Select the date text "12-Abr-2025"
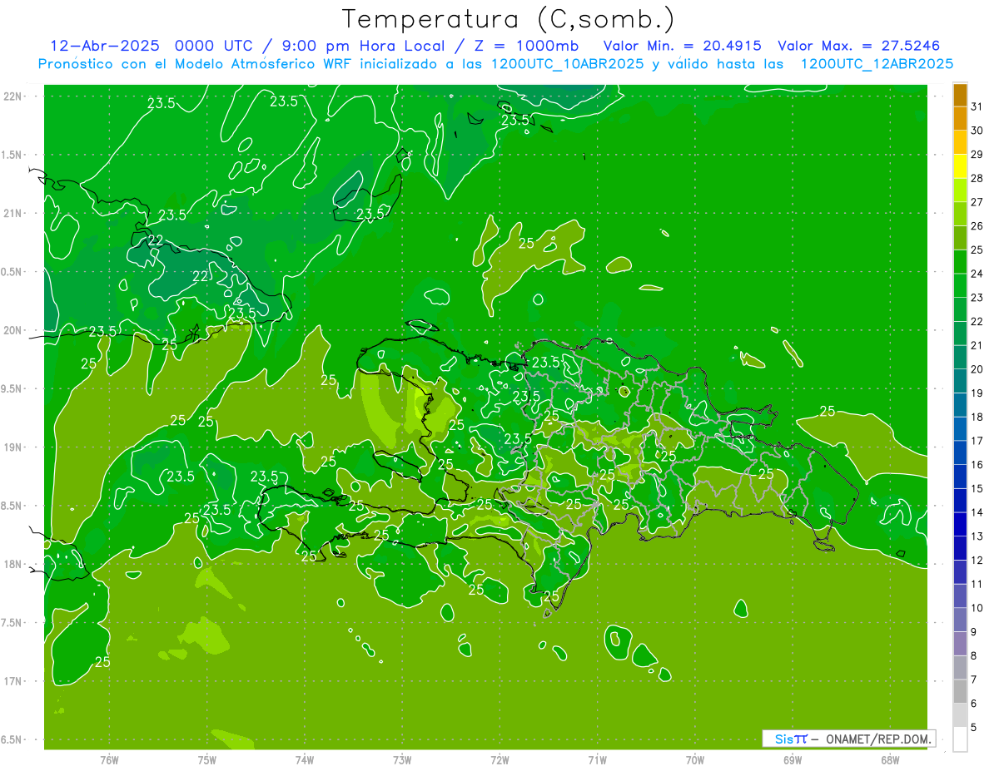 tap(105, 46)
